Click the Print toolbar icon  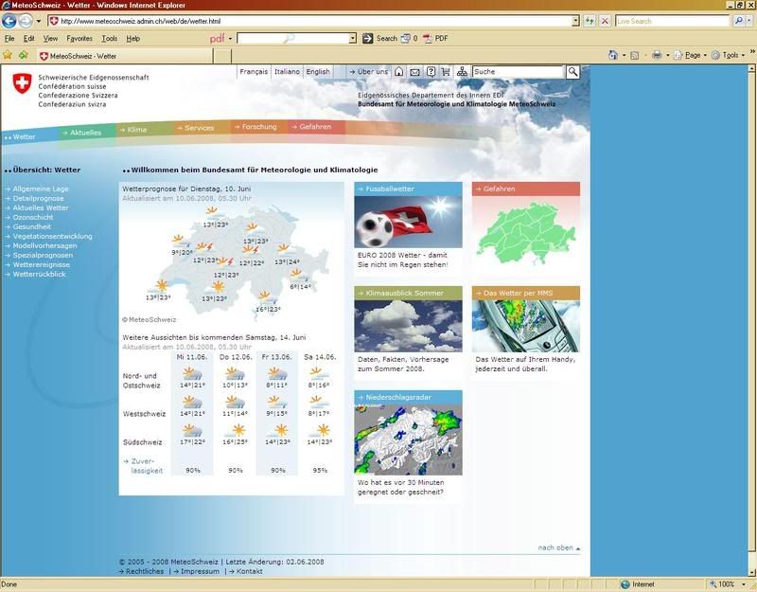657,55
